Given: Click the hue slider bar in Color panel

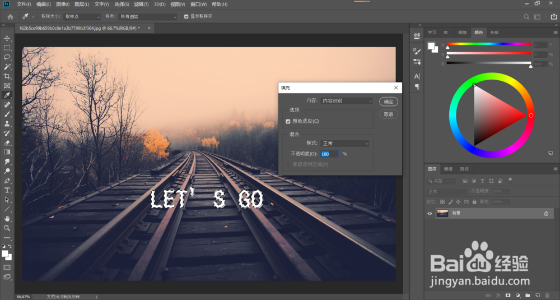Looking at the screenshot, I should pos(489,44).
